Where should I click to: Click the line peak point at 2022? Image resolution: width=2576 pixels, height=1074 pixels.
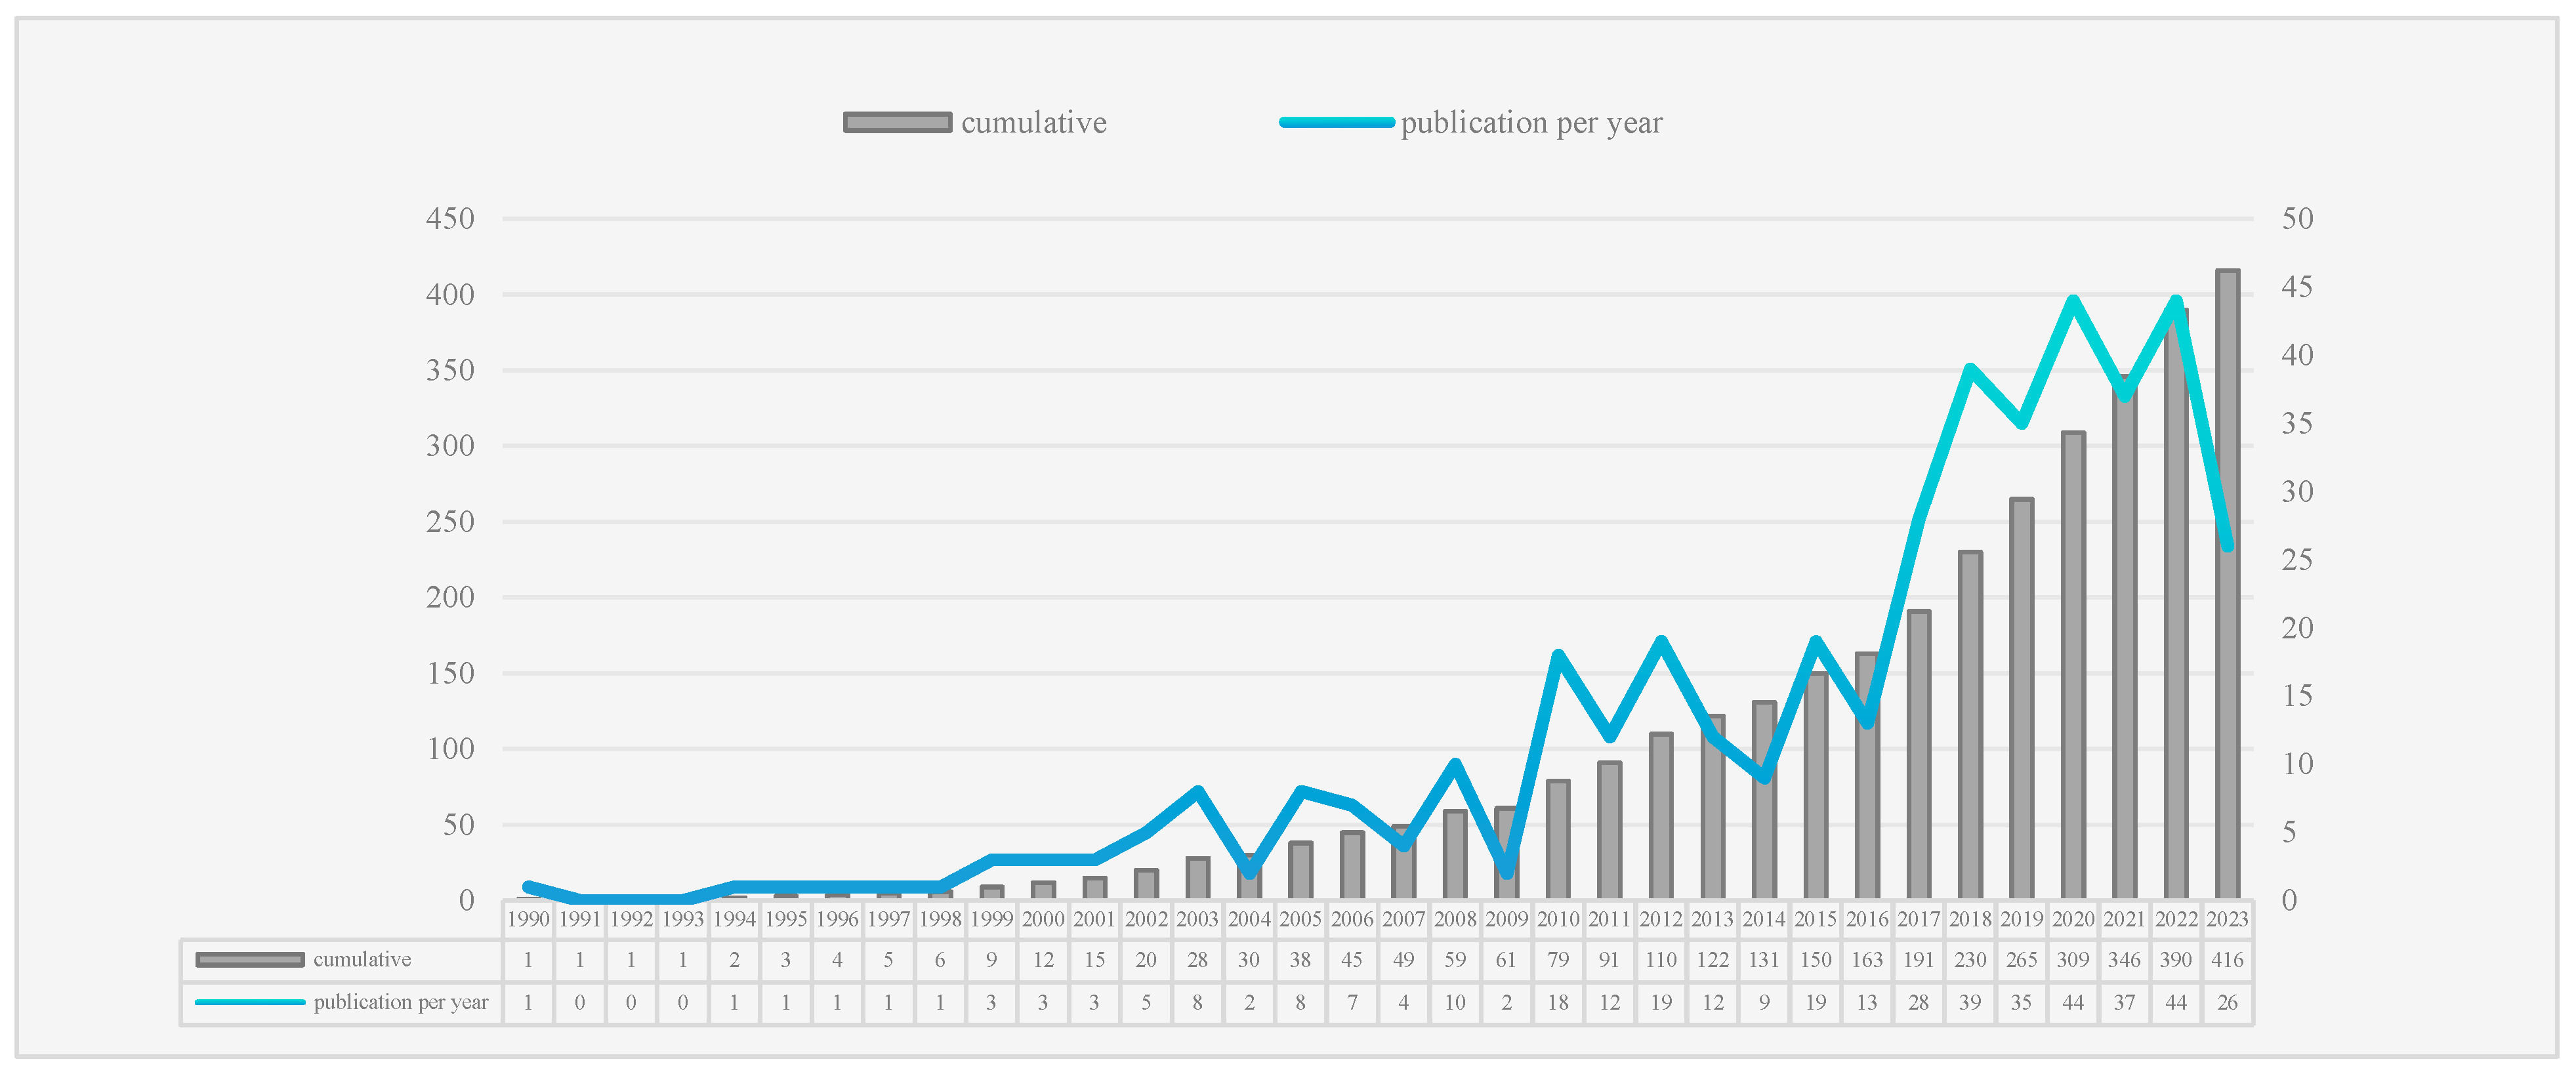(x=2176, y=300)
